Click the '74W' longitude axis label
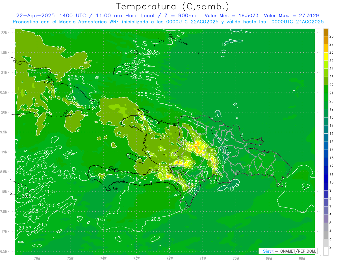The image size is (339, 262). pos(103,258)
